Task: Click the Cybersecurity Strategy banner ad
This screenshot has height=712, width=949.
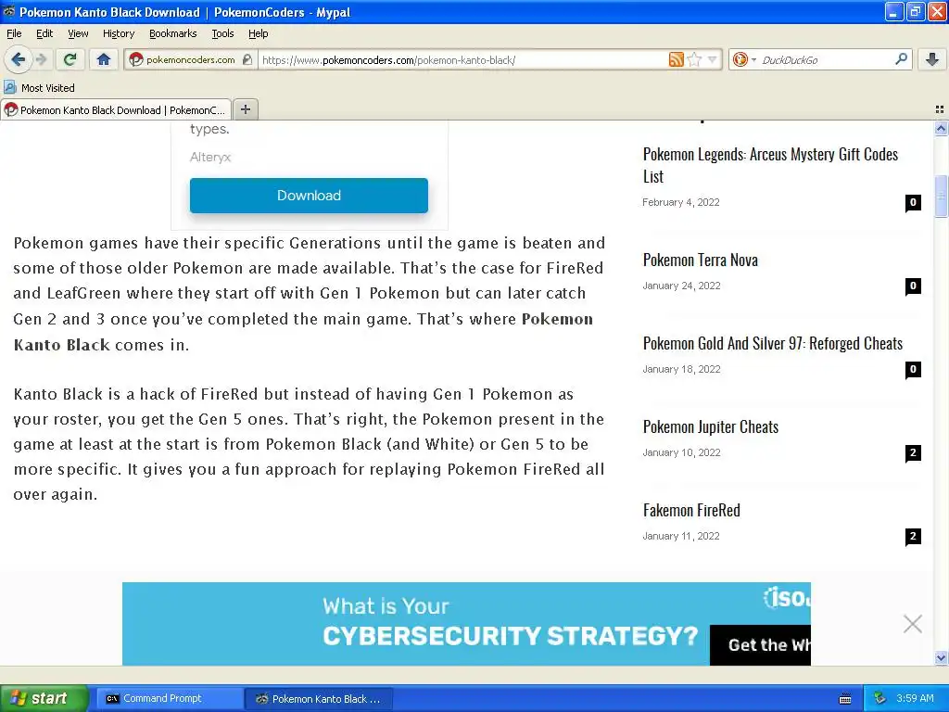Action: coord(466,624)
